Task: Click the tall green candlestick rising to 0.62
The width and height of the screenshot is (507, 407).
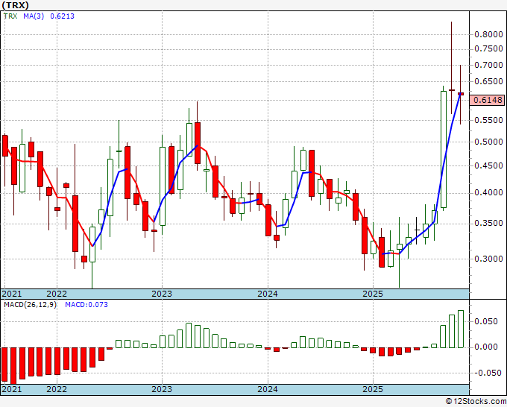Action: 444,149
